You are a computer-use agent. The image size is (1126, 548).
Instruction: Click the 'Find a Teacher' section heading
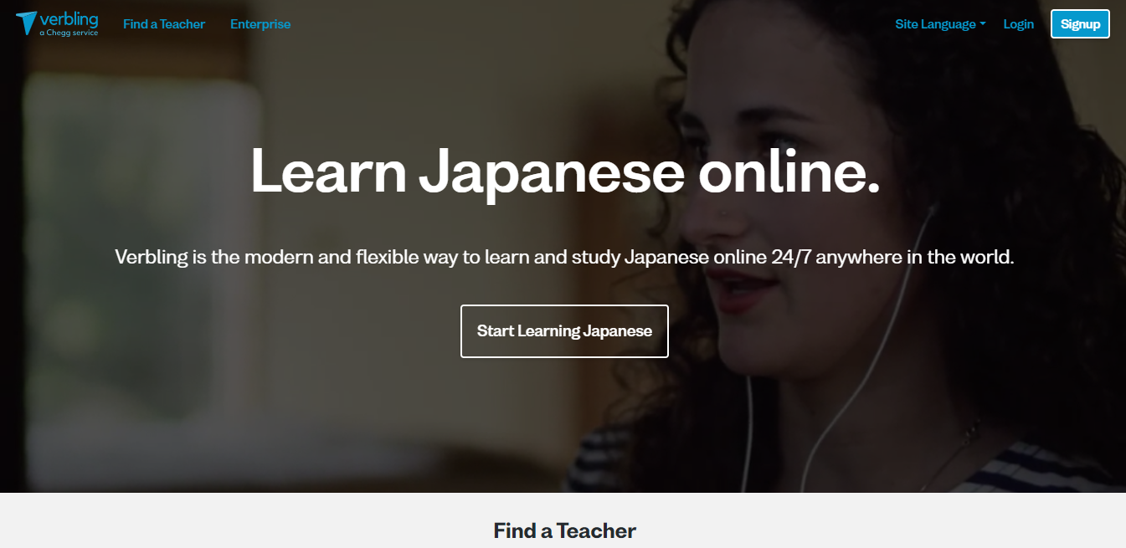564,530
